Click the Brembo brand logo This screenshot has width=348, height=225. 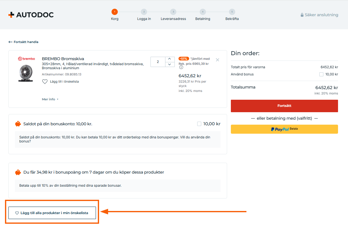pos(26,59)
